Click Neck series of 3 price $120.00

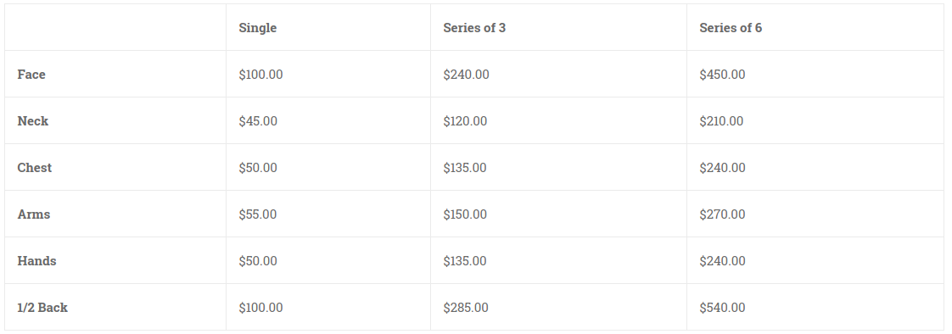pyautogui.click(x=465, y=121)
